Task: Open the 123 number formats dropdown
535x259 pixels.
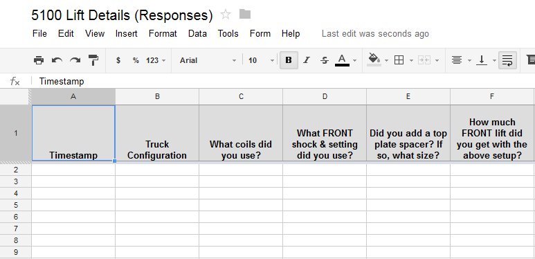Action: click(156, 60)
